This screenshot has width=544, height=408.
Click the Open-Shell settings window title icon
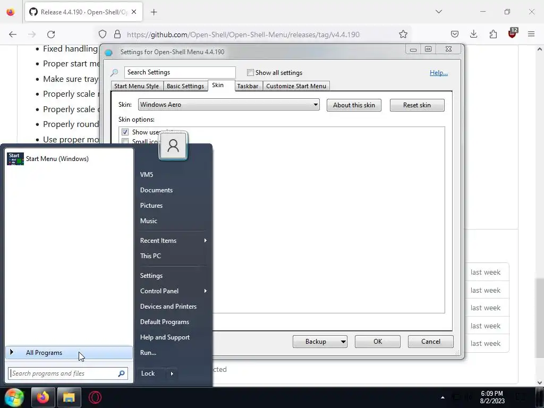point(108,53)
